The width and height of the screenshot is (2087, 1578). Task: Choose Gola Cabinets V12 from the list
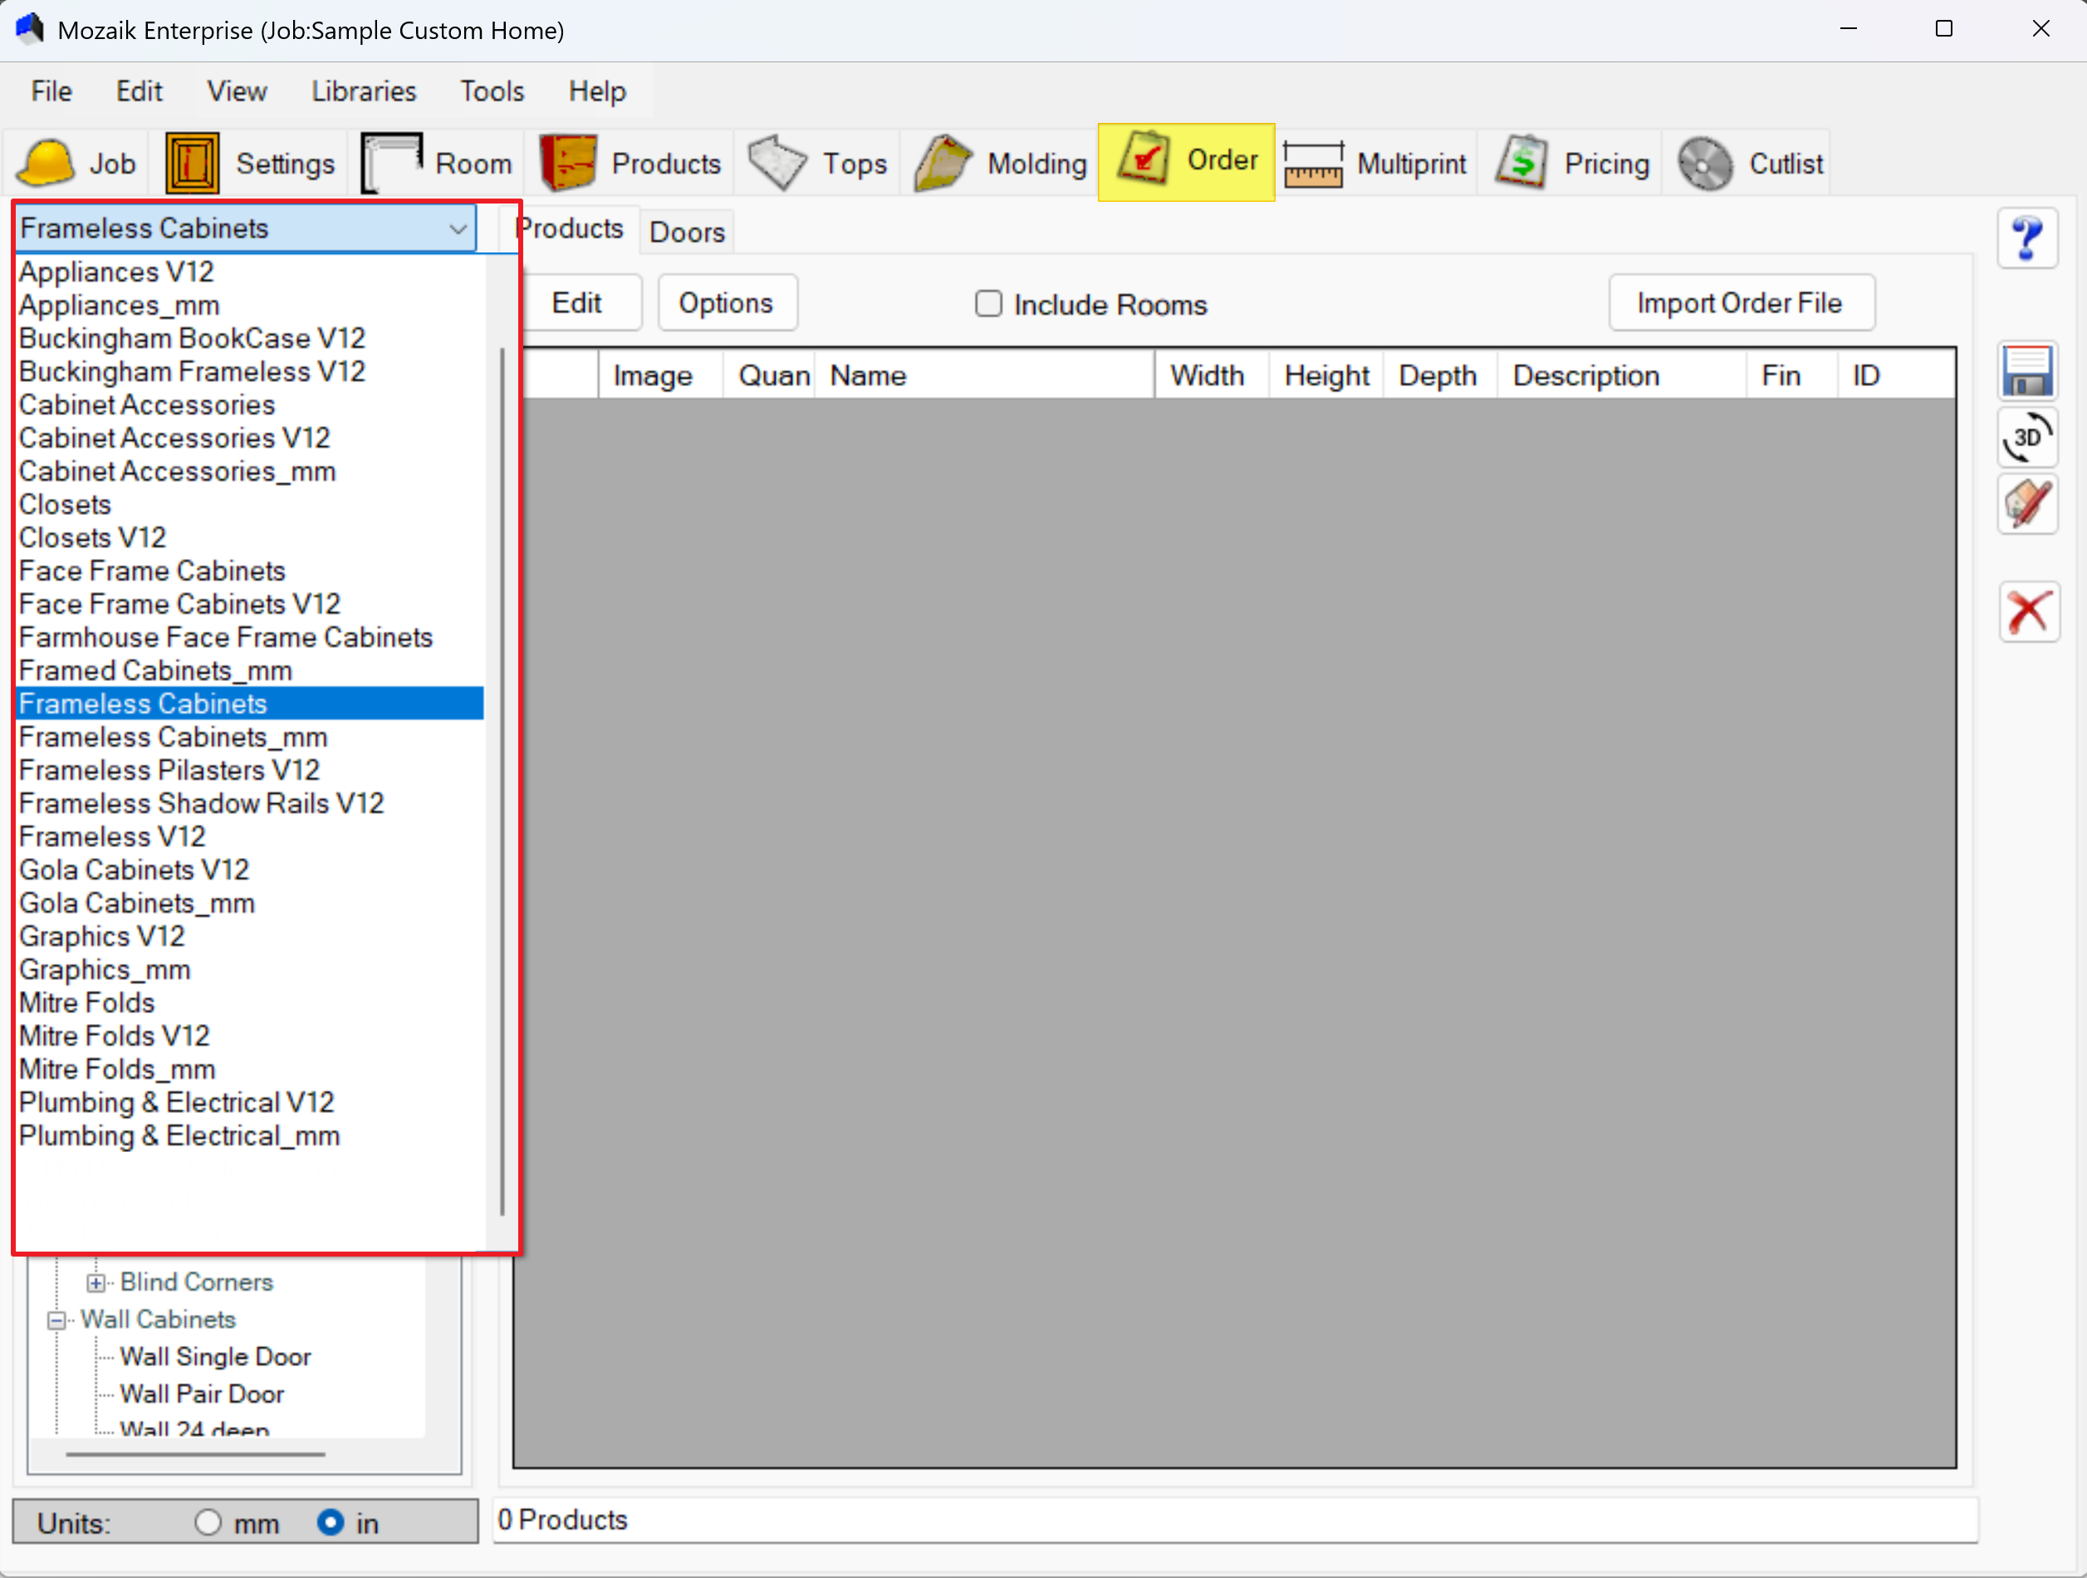(134, 870)
